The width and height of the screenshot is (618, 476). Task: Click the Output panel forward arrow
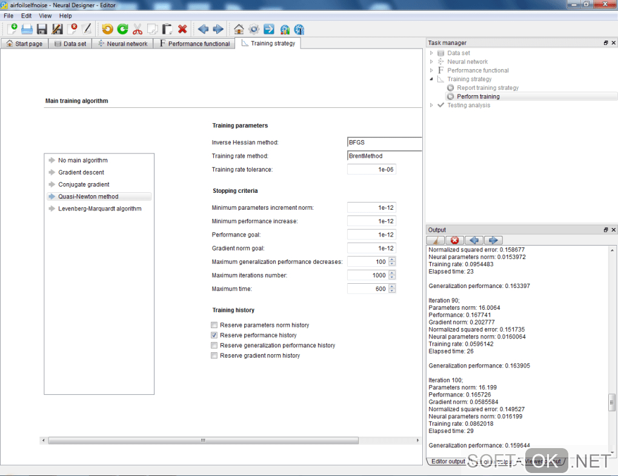[x=493, y=240]
